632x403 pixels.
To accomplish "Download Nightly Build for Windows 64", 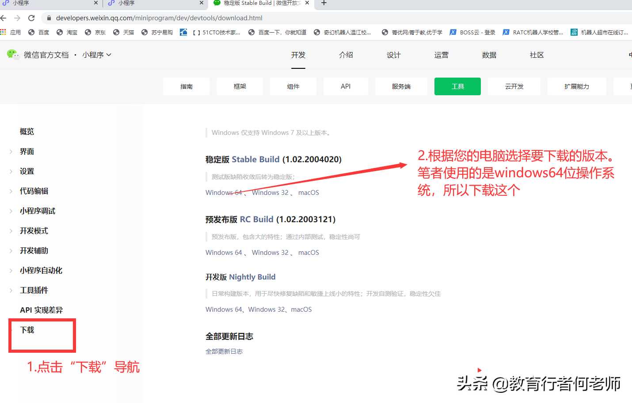I will click(224, 310).
